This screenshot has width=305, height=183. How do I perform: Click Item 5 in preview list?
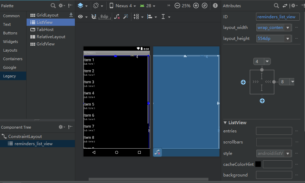coord(89,104)
